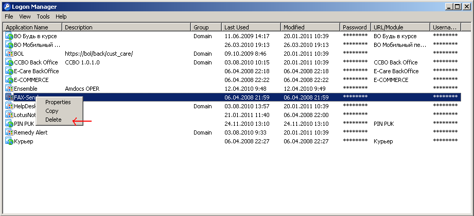Choose Copy from the context menu

click(x=51, y=111)
